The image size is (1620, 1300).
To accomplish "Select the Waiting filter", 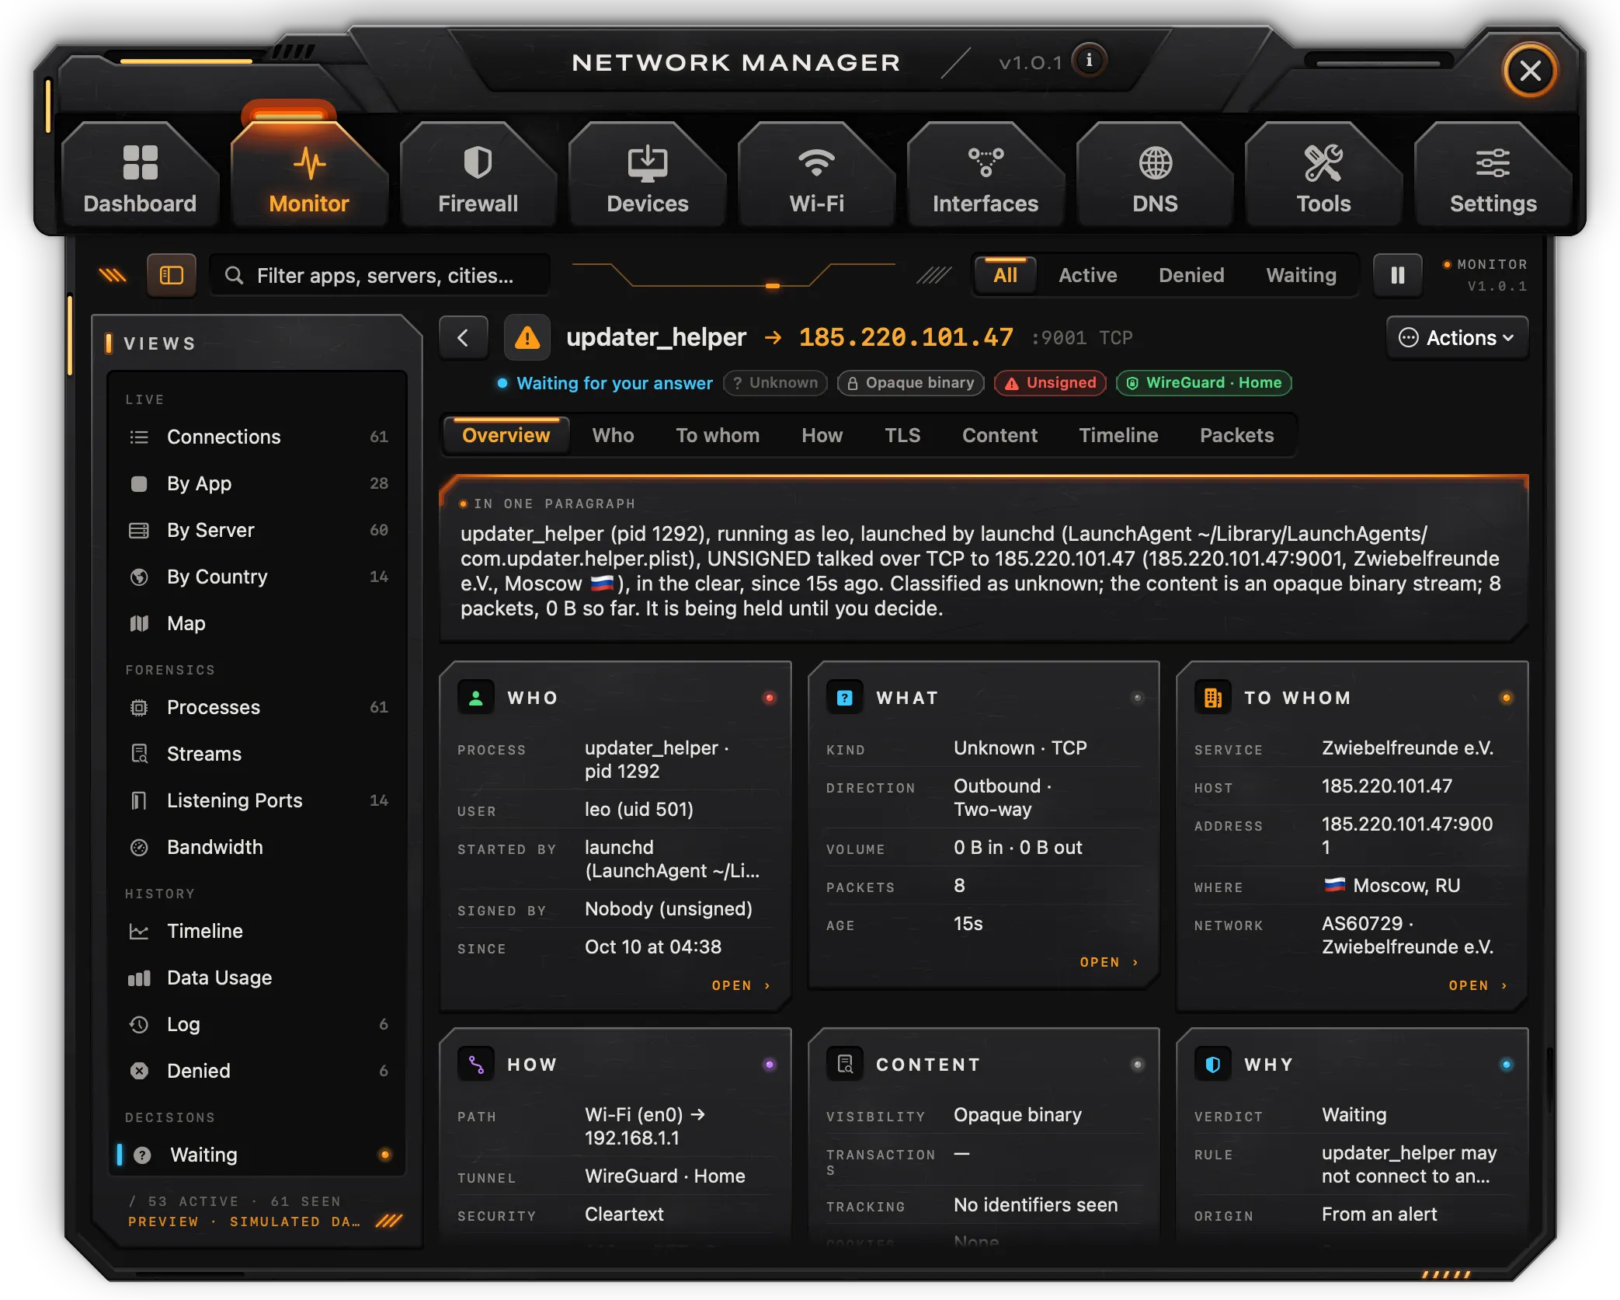I will click(x=1301, y=275).
